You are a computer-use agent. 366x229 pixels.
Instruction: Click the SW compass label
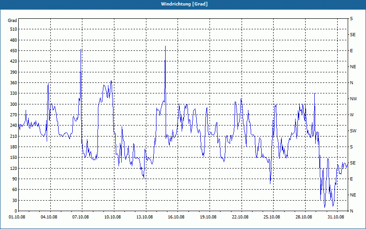pyautogui.click(x=353, y=131)
